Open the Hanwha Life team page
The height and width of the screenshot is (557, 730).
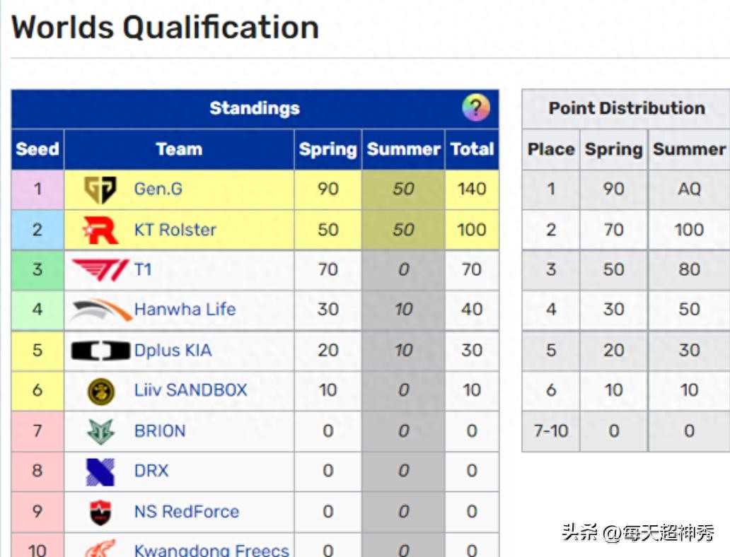tap(185, 310)
